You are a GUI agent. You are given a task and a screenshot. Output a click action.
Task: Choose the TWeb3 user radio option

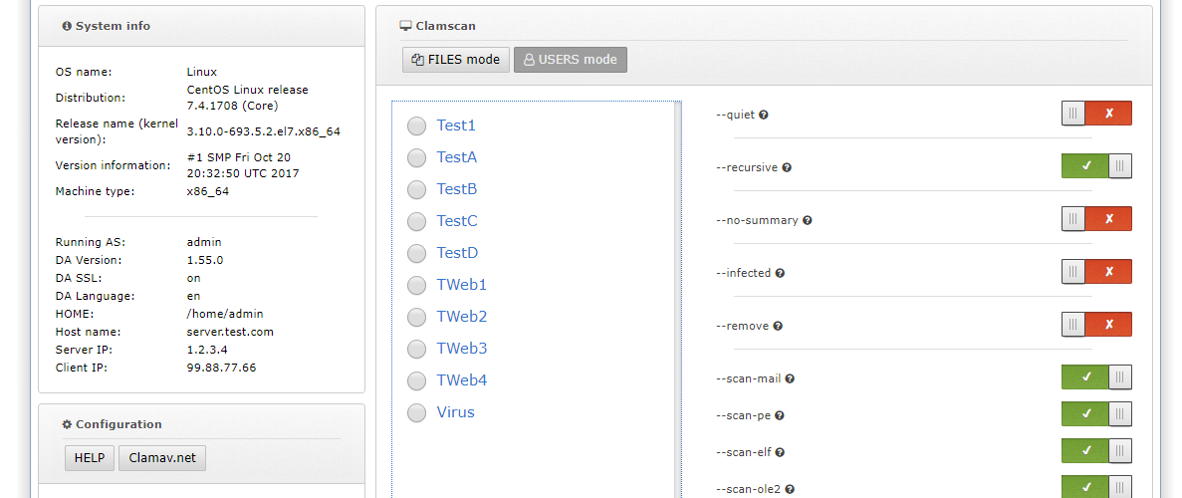417,350
